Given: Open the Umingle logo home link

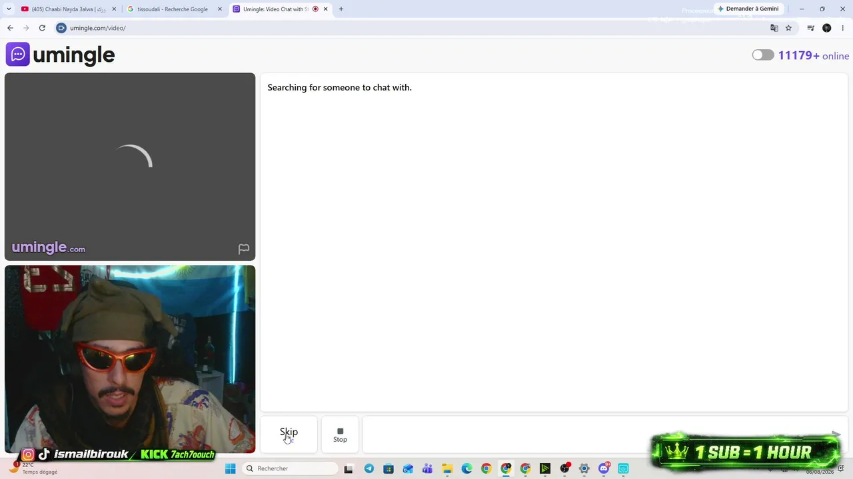Looking at the screenshot, I should point(61,55).
